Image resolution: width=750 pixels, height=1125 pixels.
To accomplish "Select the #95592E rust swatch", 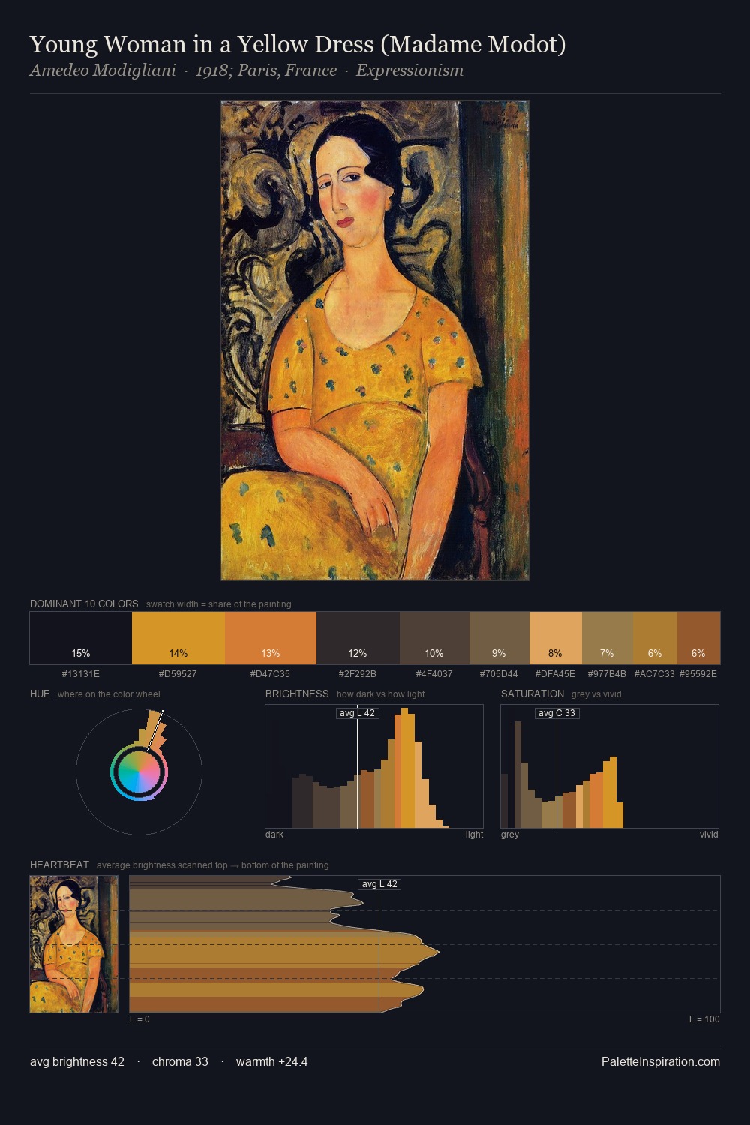I will point(698,638).
